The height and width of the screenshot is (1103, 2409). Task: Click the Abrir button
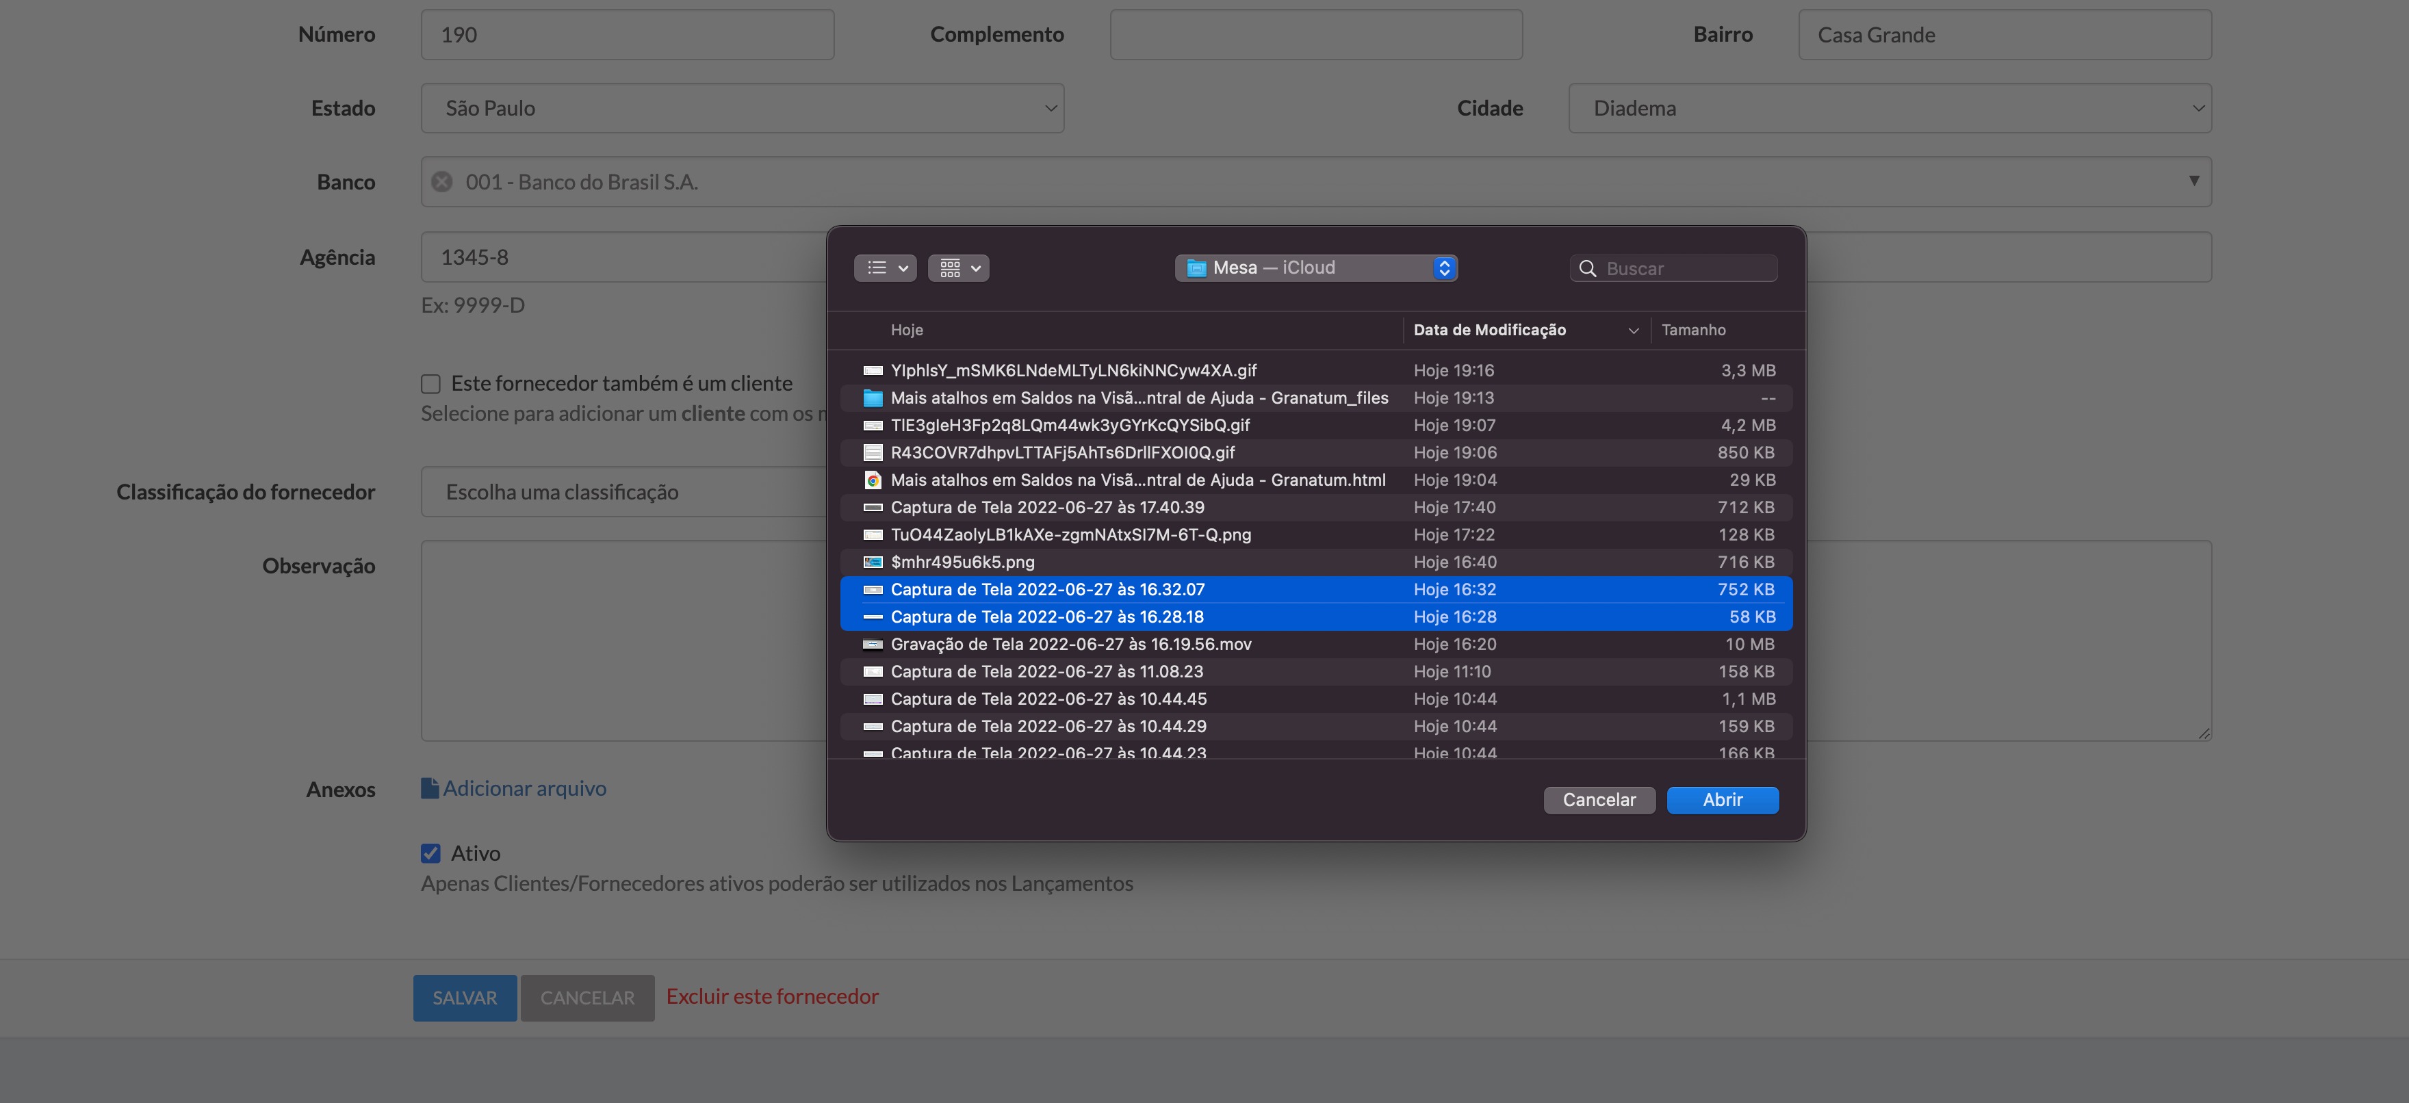(1723, 800)
